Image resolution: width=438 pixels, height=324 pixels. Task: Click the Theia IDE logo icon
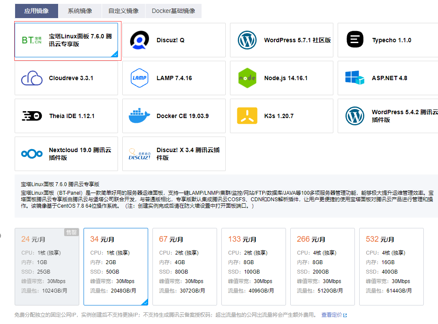click(x=32, y=116)
